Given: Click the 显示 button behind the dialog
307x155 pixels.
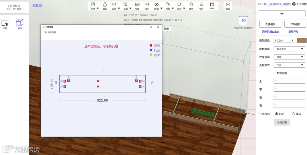Looking at the screenshot, I should click(166, 29).
